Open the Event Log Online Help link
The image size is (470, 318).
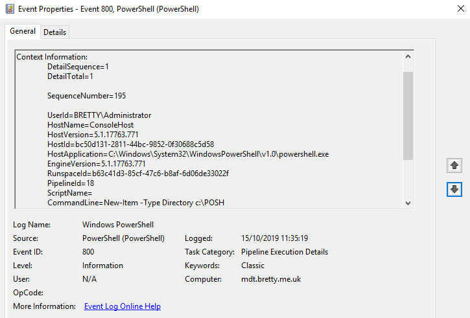[x=123, y=306]
